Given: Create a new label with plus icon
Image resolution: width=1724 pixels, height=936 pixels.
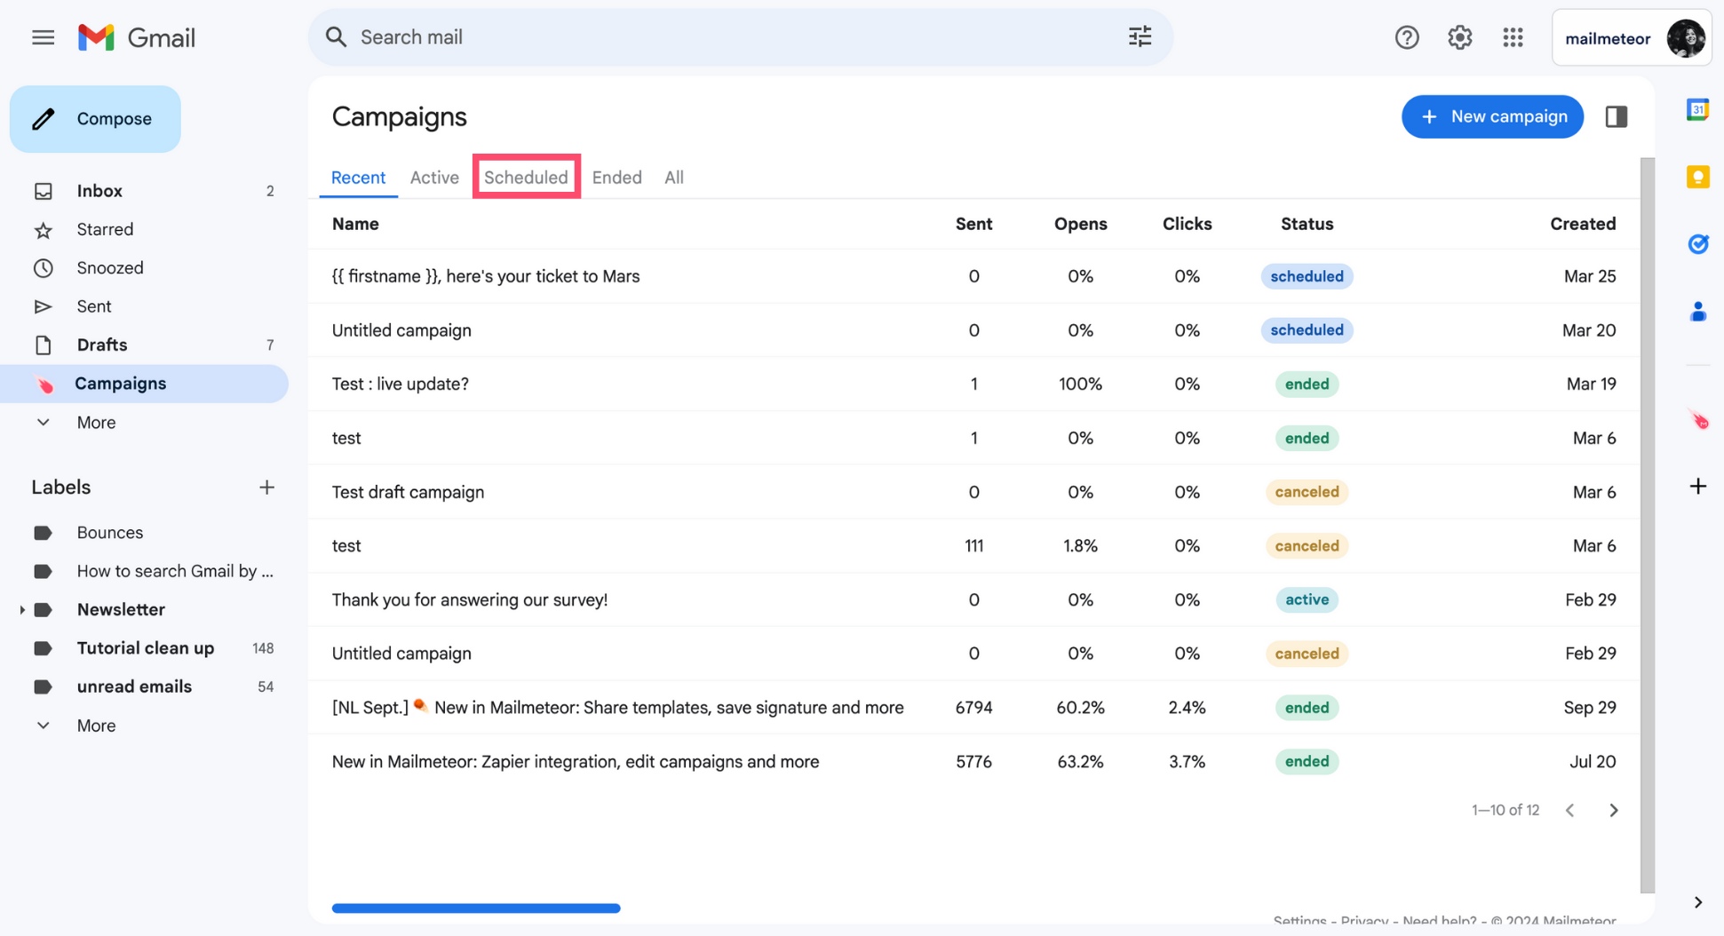Looking at the screenshot, I should click(266, 487).
